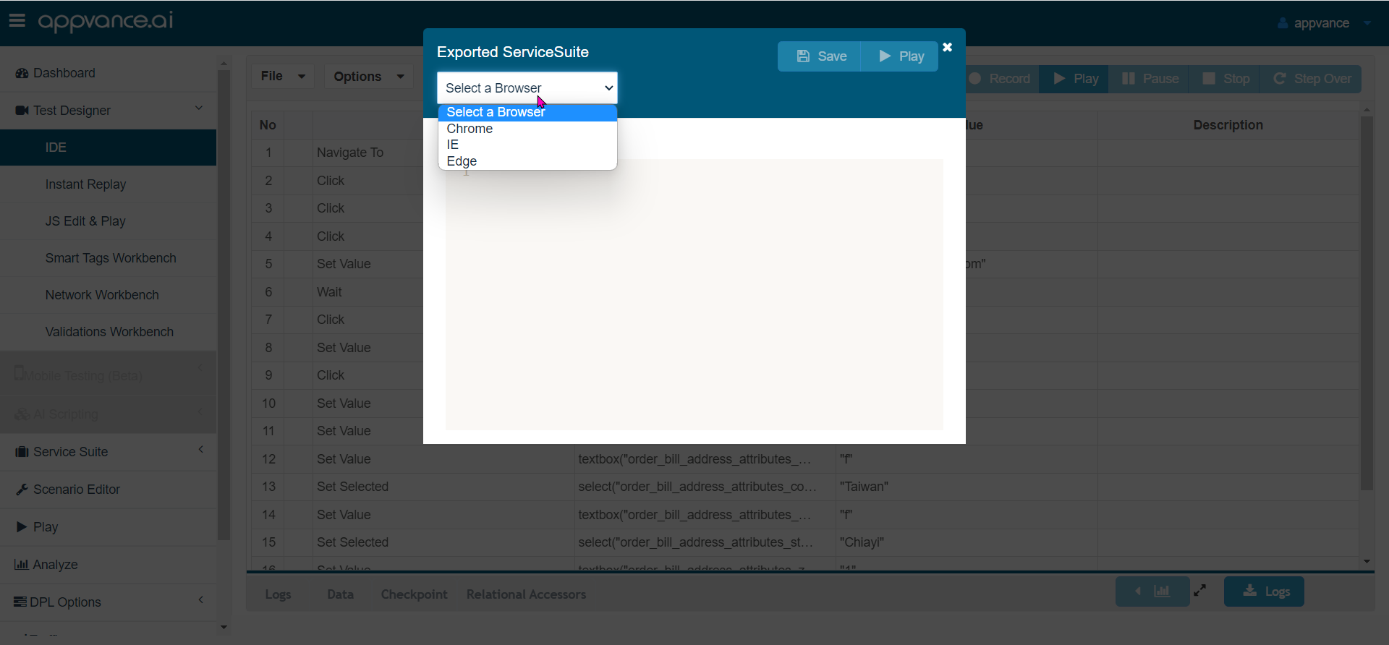
Task: Open the File dropdown menu
Action: coord(282,76)
